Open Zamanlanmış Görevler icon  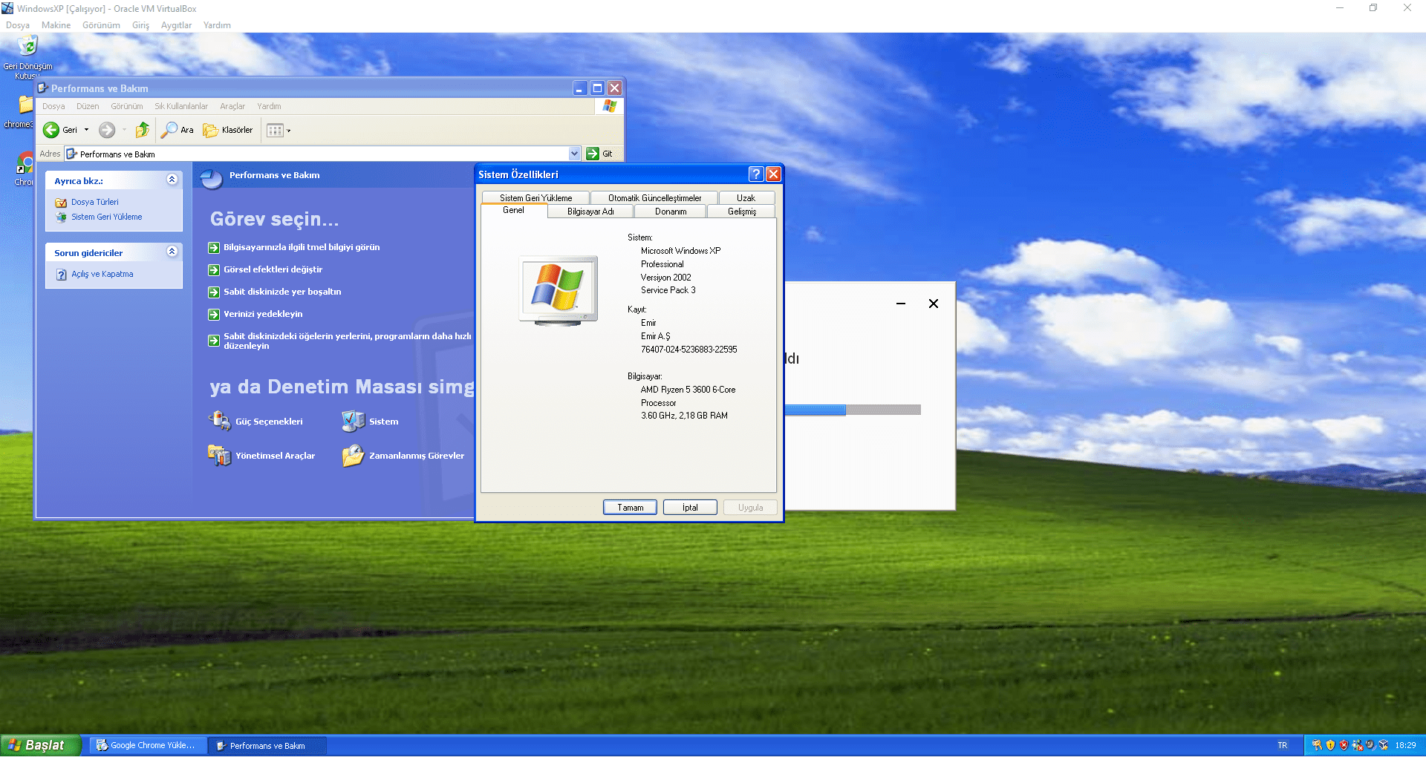(353, 455)
